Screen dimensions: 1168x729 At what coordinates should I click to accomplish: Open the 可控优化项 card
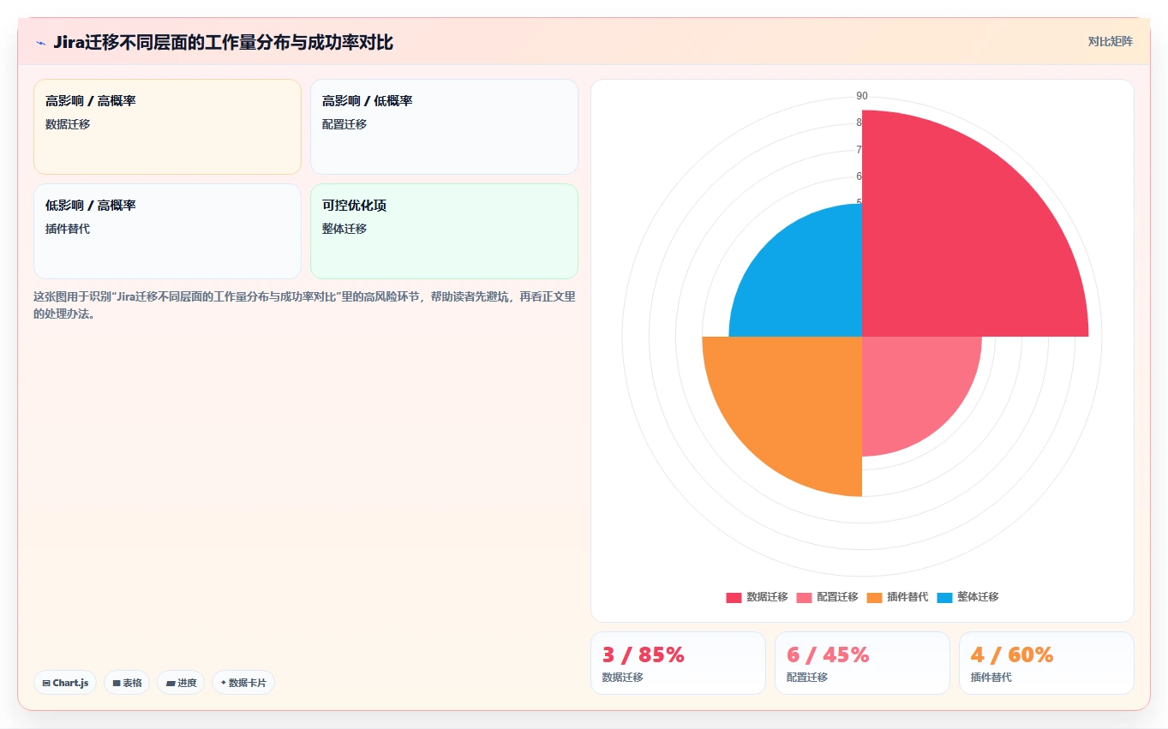pos(444,231)
